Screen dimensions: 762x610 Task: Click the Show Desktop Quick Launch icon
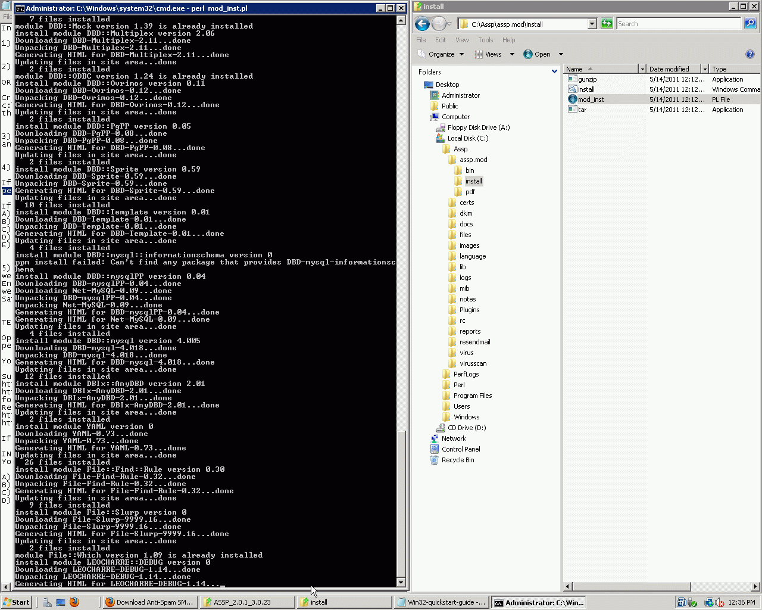pos(61,602)
